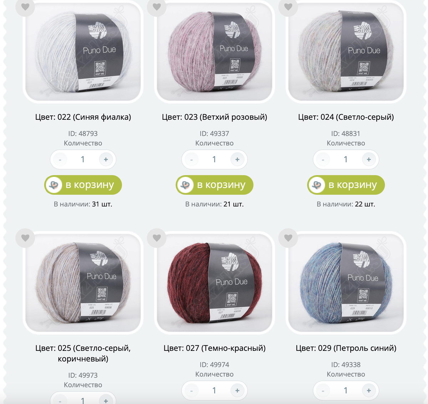Decrease quantity for color 024
Viewport: 428px width, 404px height.
(323, 159)
